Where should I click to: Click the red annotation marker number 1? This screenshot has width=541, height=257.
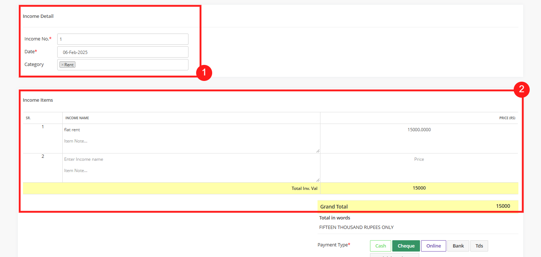204,73
